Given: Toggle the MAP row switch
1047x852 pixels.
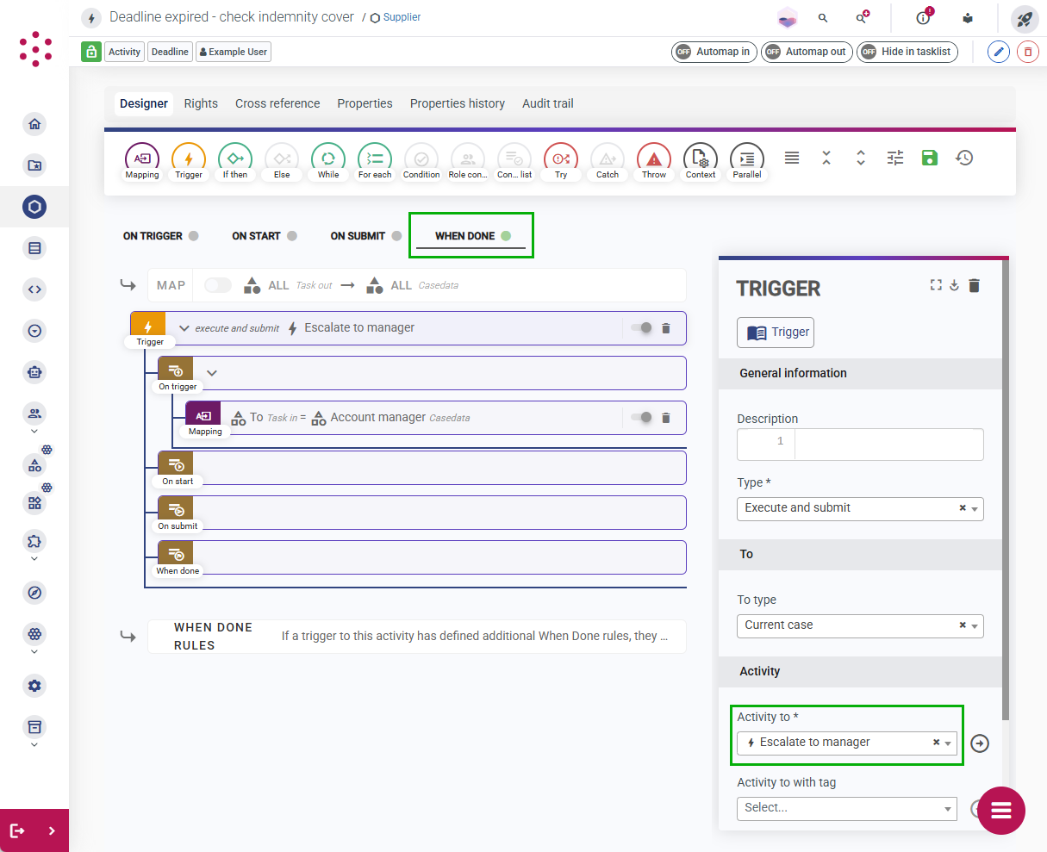Looking at the screenshot, I should [218, 285].
